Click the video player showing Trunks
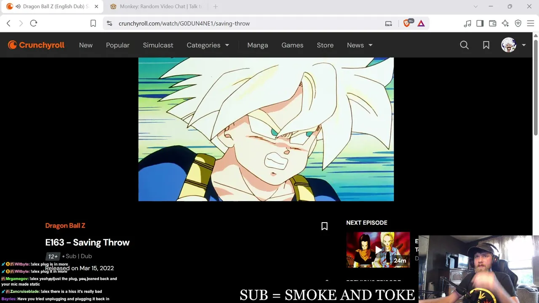Image resolution: width=539 pixels, height=303 pixels. coord(266,129)
